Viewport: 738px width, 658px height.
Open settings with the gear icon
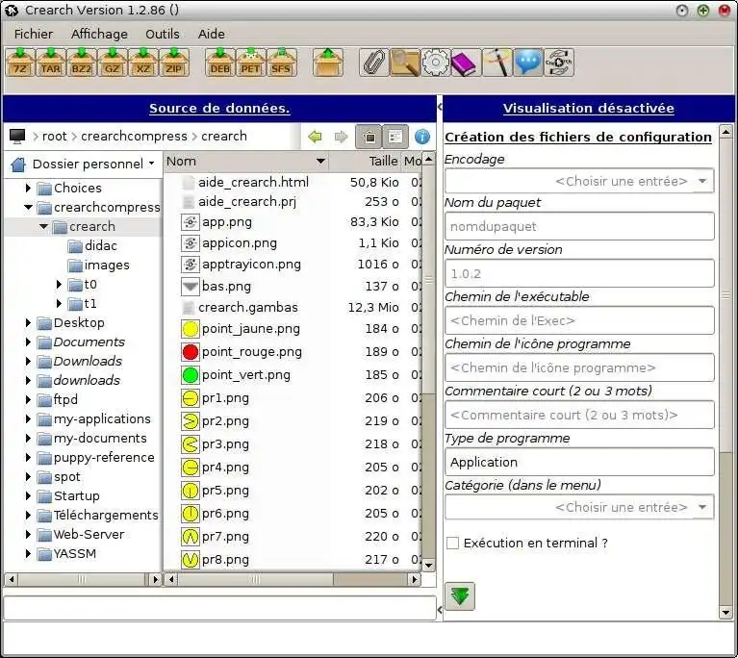tap(435, 63)
